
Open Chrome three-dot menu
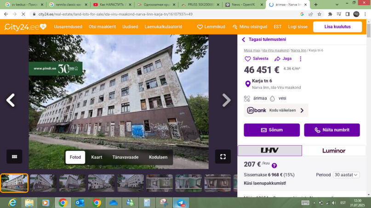(x=365, y=14)
